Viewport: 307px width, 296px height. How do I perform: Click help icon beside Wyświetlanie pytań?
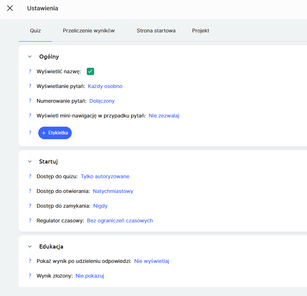30,86
